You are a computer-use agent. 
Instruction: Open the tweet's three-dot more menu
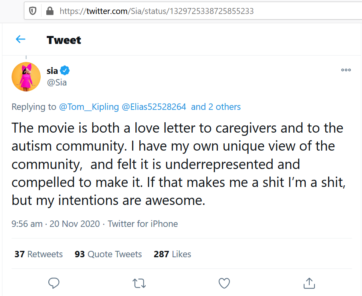(x=346, y=70)
